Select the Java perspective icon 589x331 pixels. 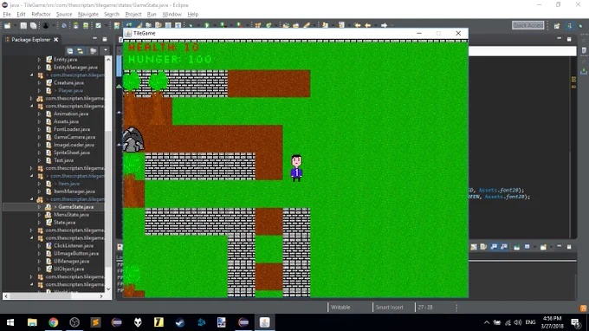point(569,25)
